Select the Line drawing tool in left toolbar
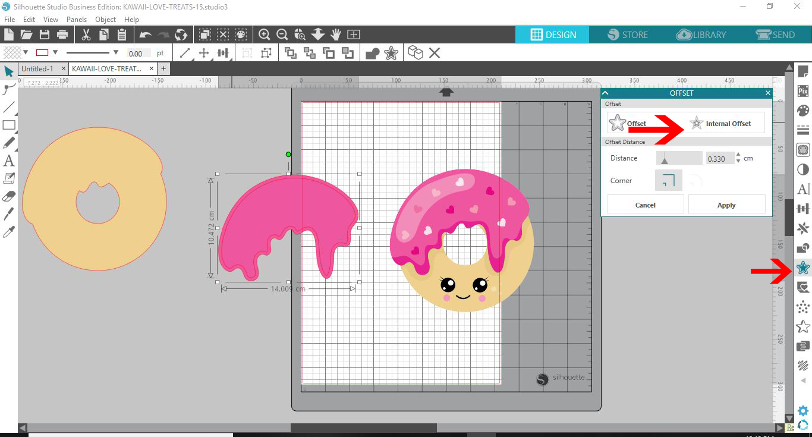The width and height of the screenshot is (812, 437). coord(9,107)
